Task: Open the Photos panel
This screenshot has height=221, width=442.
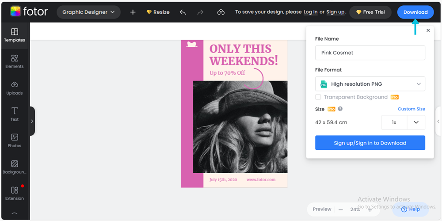Action: coord(15,141)
